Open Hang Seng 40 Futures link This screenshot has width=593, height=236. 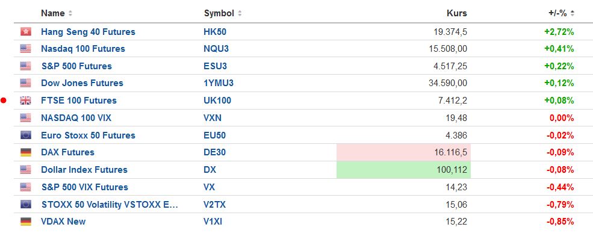(x=88, y=32)
